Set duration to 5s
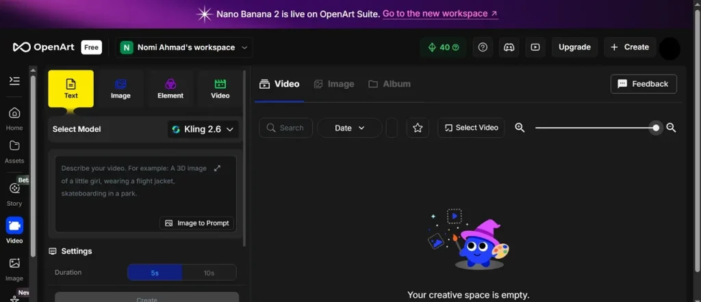 (155, 273)
